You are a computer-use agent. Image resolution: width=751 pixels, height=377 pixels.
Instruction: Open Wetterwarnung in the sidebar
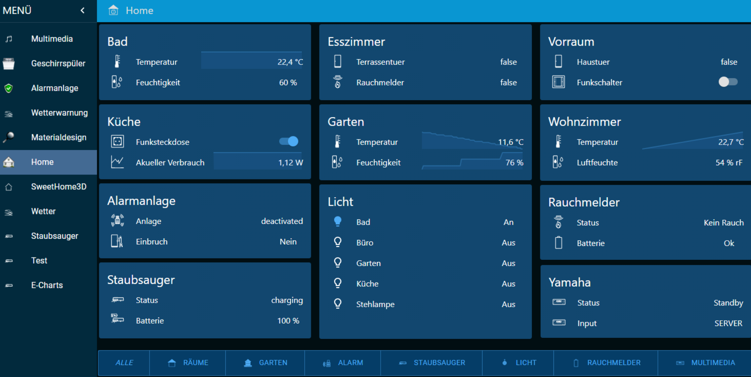[48, 113]
